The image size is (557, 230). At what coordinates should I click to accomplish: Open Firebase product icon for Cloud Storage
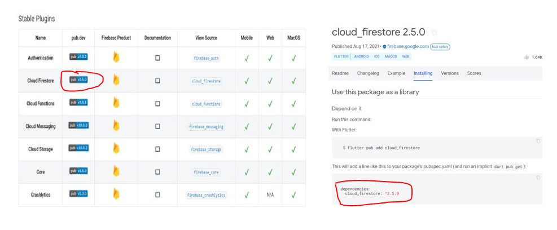(x=116, y=148)
